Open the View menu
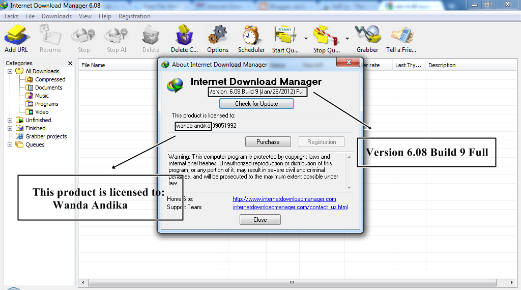Screen dimensions: 521x290 85,16
